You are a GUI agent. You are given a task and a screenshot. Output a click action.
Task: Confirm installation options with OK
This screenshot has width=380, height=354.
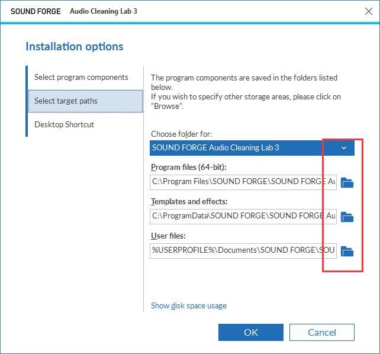[251, 333]
